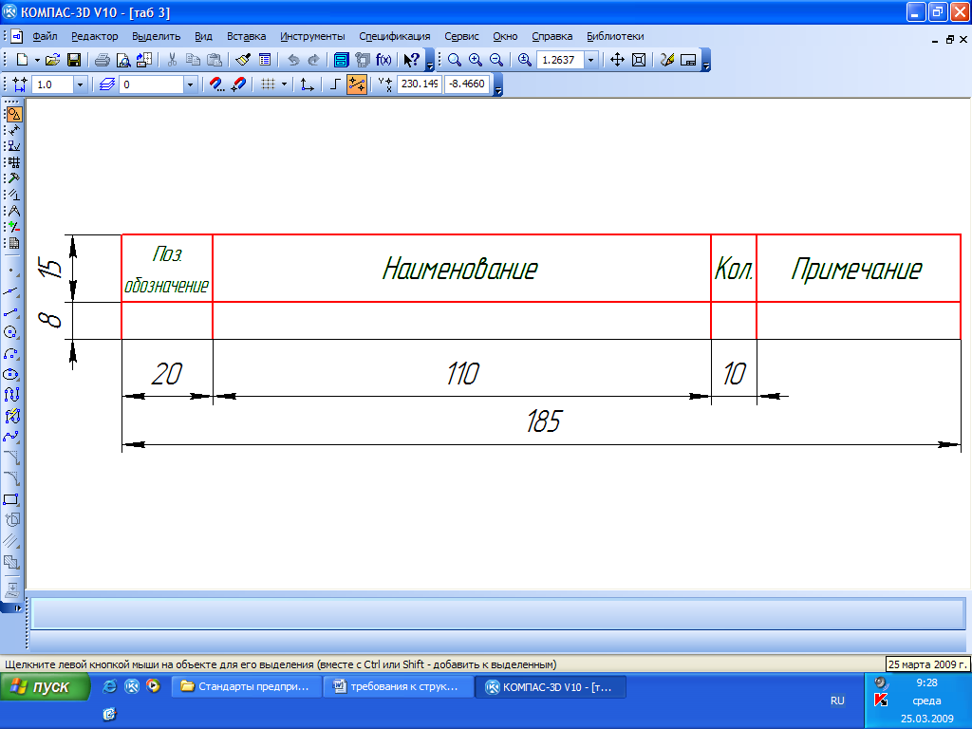Open the Variables f(x) icon
Viewport: 972px width, 729px height.
point(383,60)
